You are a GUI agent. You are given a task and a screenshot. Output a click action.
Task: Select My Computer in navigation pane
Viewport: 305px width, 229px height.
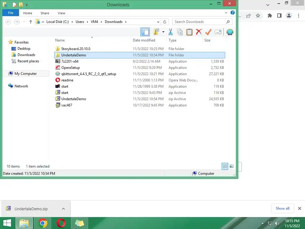[x=26, y=74]
